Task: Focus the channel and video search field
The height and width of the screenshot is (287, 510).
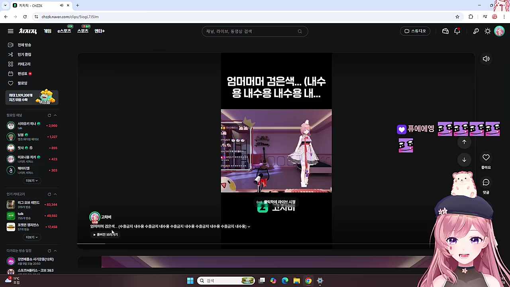Action: (x=255, y=31)
